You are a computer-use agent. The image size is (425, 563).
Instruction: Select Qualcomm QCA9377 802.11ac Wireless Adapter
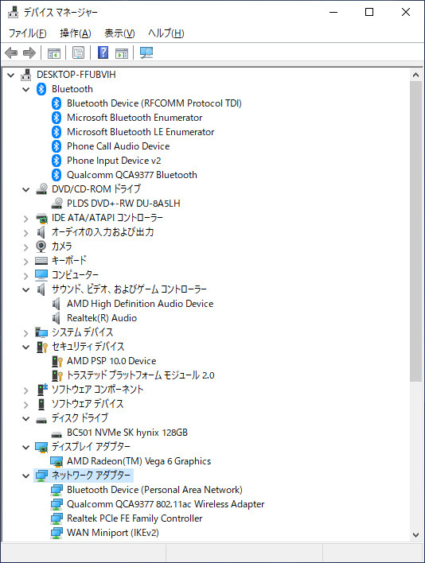(166, 504)
